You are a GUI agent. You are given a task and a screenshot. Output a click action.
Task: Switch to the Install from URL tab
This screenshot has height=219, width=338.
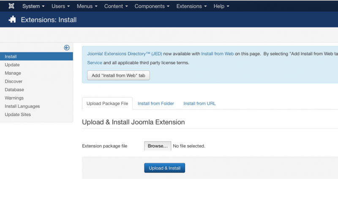pyautogui.click(x=199, y=103)
